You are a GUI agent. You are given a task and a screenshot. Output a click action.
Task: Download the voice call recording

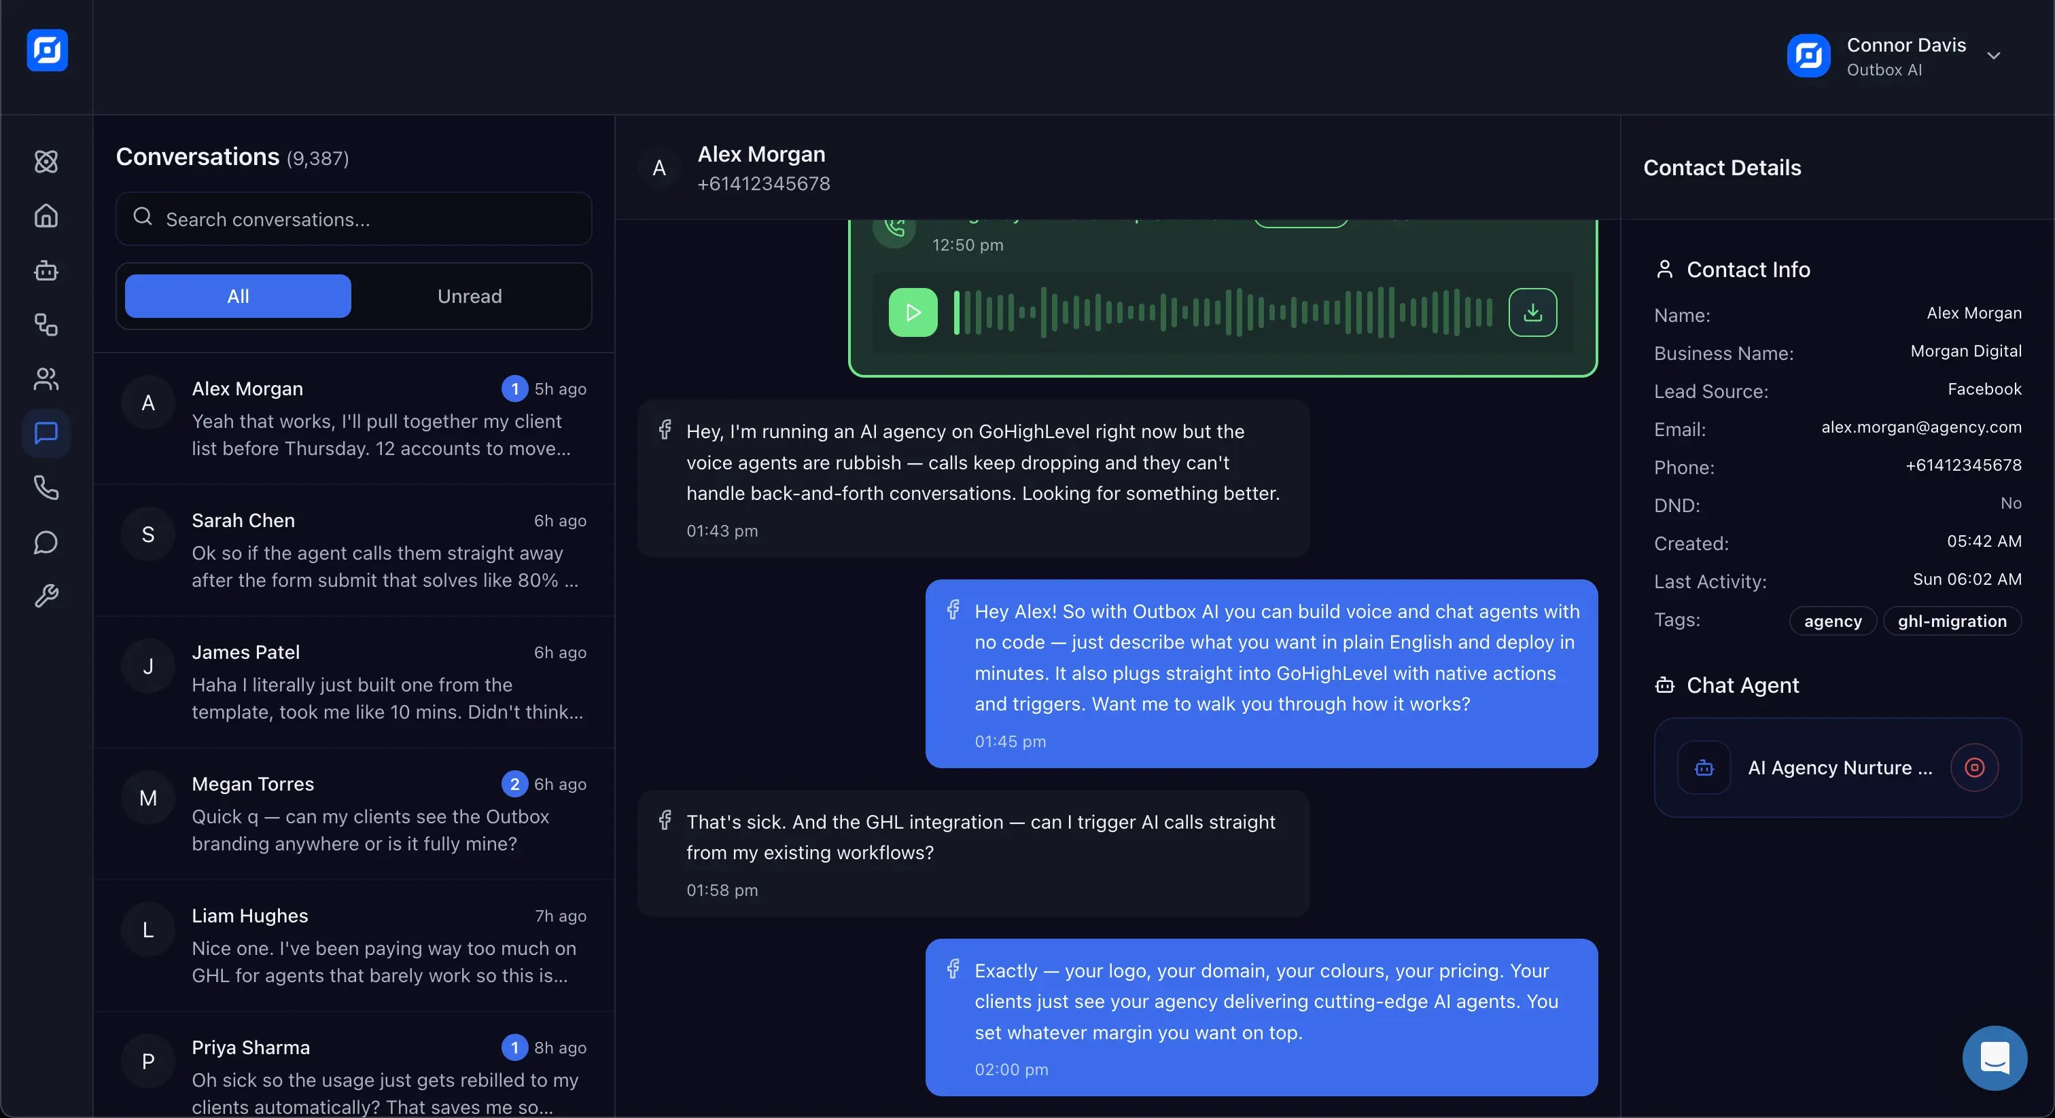point(1532,312)
